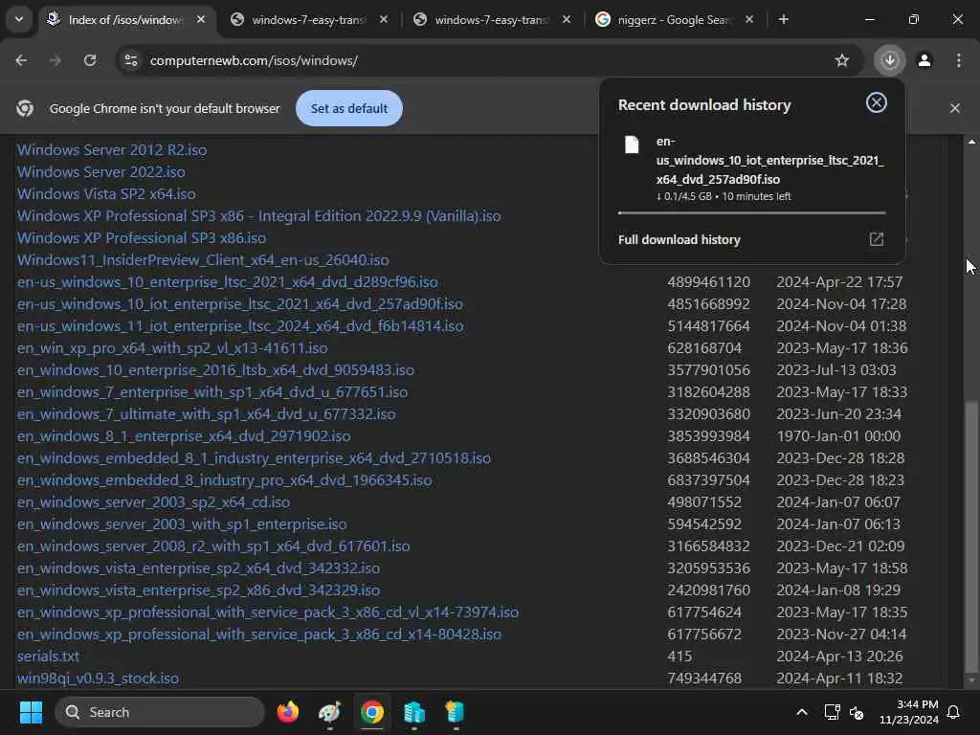This screenshot has height=735, width=980.
Task: Download en_win_xp_pro_x64_with_sp2 iso
Action: click(172, 347)
